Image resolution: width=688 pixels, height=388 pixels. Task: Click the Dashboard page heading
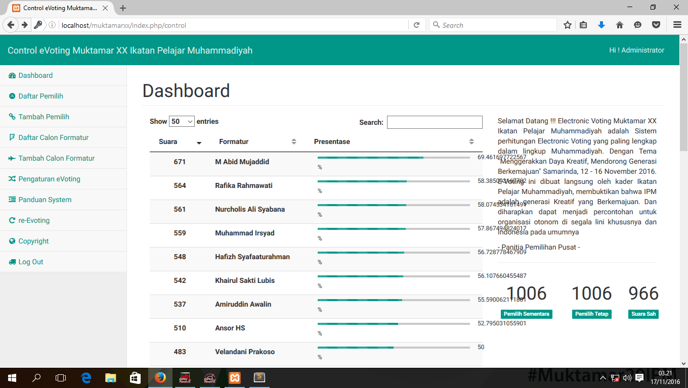186,91
